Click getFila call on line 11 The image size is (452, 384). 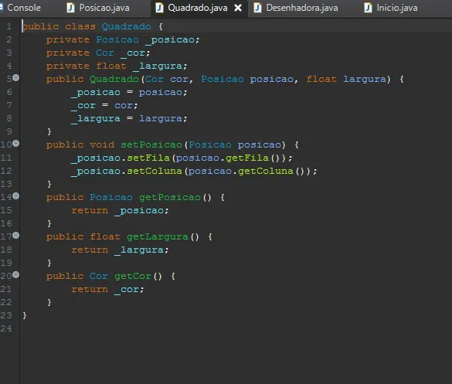tap(247, 158)
